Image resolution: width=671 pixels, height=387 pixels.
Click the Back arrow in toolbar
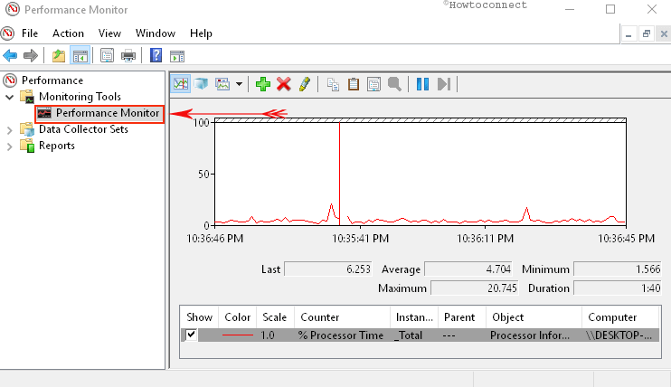click(10, 56)
